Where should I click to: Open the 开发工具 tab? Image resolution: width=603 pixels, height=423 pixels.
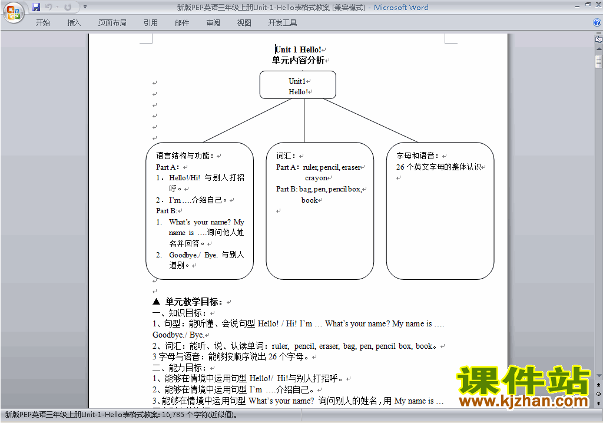tap(282, 23)
